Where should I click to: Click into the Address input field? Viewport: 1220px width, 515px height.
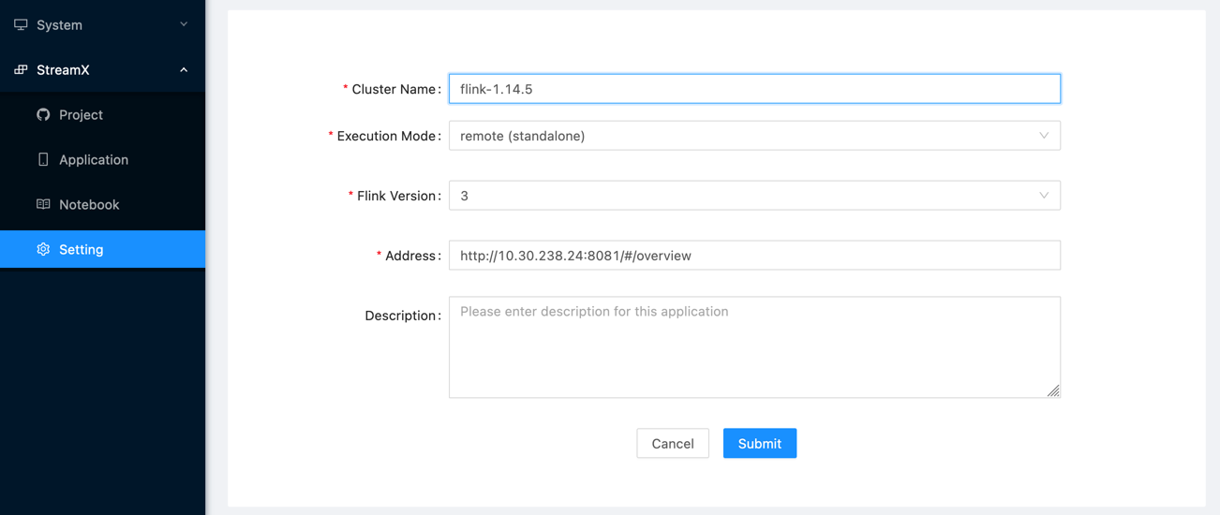754,256
